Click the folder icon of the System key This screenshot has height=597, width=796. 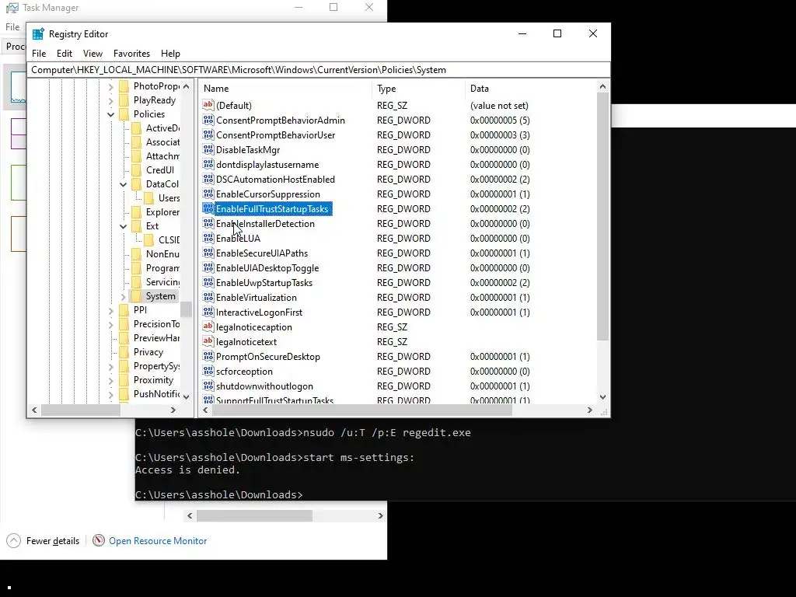pos(136,296)
